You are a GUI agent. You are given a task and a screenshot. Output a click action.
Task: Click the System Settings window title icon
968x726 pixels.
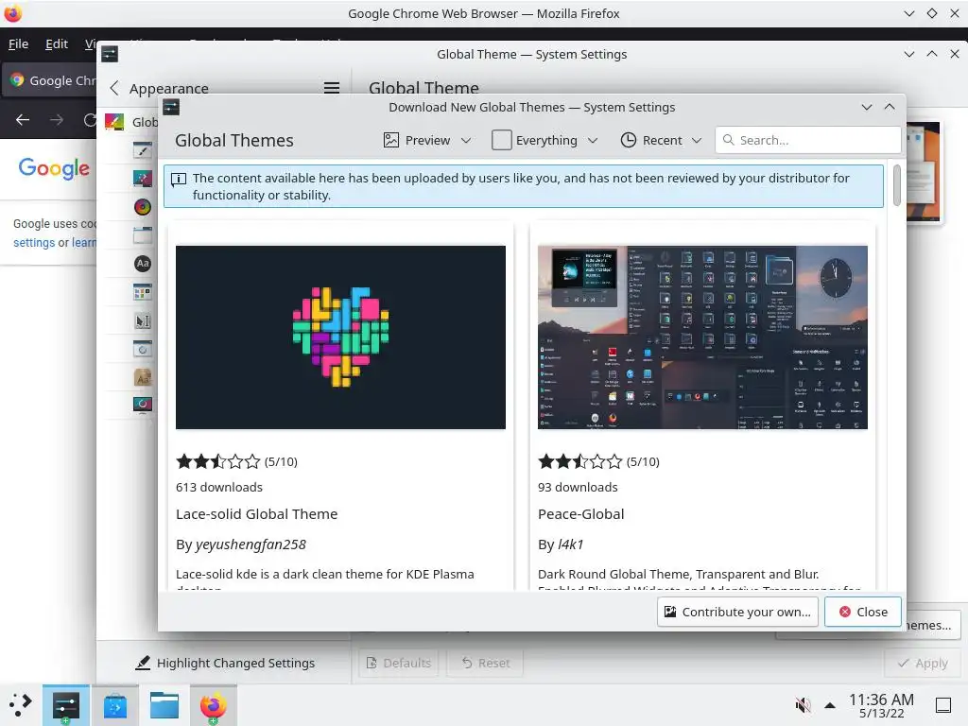click(x=110, y=54)
